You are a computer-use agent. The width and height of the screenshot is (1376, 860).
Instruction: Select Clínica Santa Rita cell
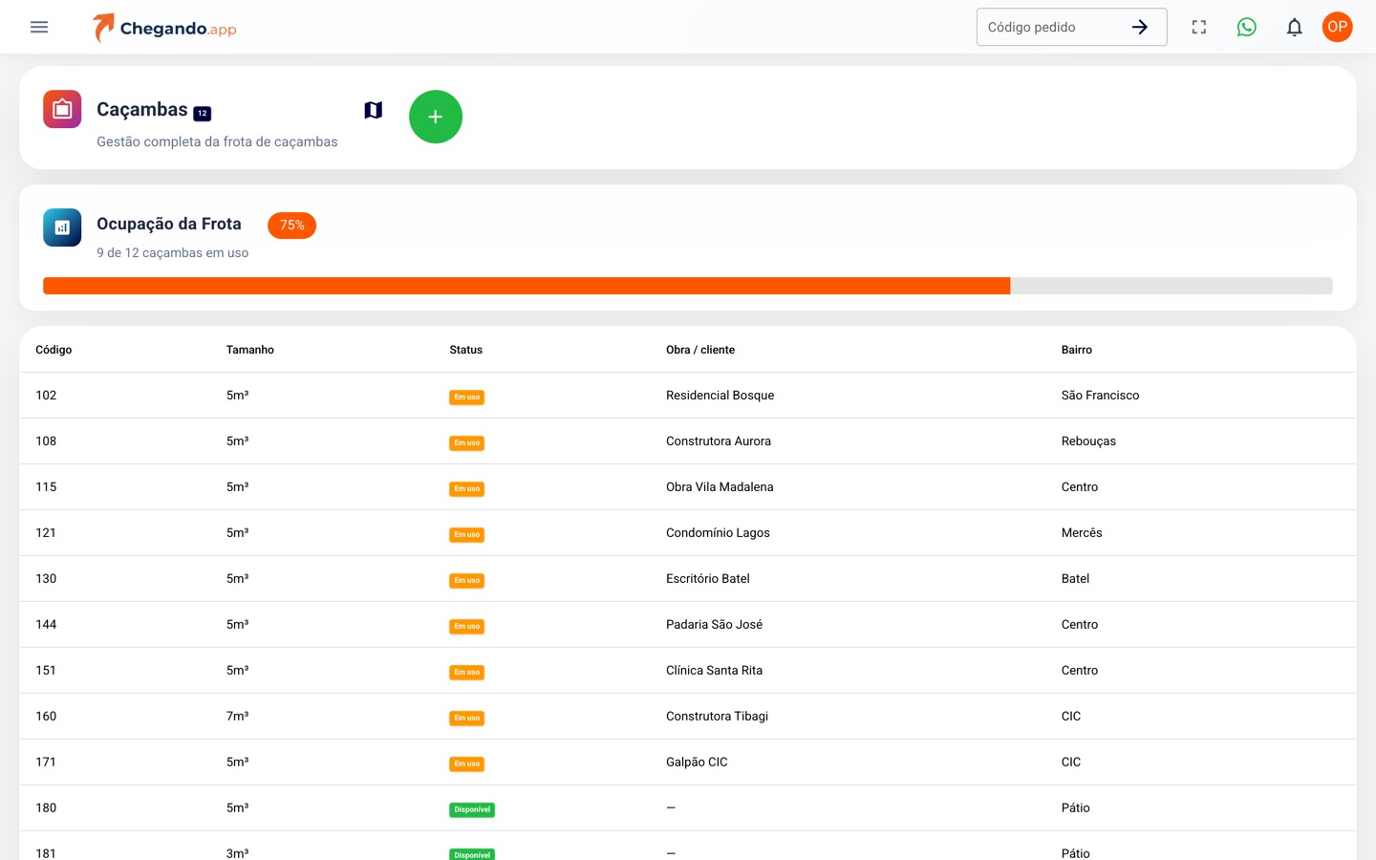click(715, 671)
